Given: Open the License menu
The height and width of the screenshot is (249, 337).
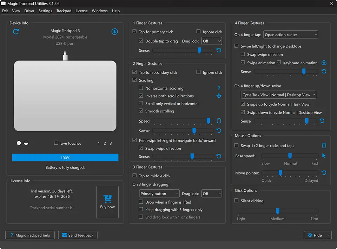Looking at the screenshot, I should pyautogui.click(x=81, y=11).
